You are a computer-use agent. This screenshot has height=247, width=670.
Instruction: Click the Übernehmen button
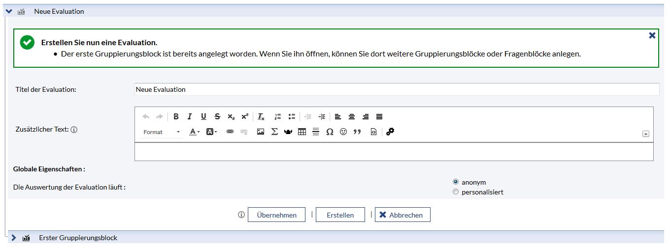(276, 215)
